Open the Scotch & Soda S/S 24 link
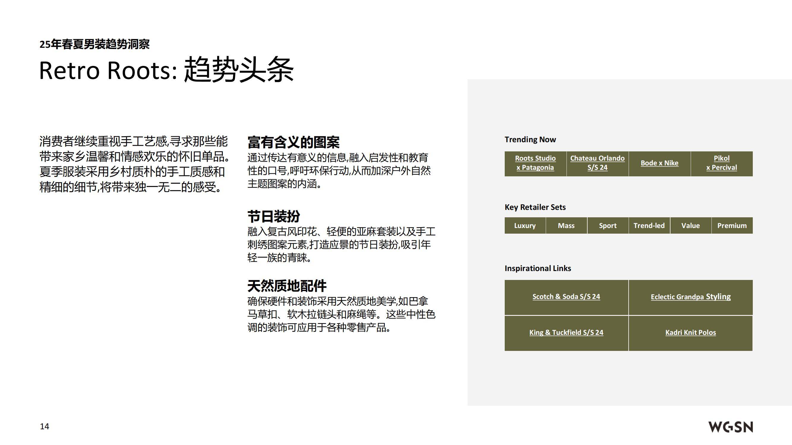Screen dimensions: 792x445 point(566,297)
